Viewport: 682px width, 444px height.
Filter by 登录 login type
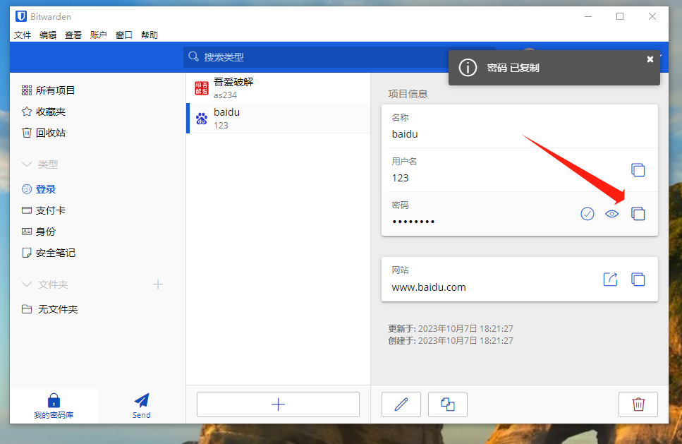pos(39,189)
